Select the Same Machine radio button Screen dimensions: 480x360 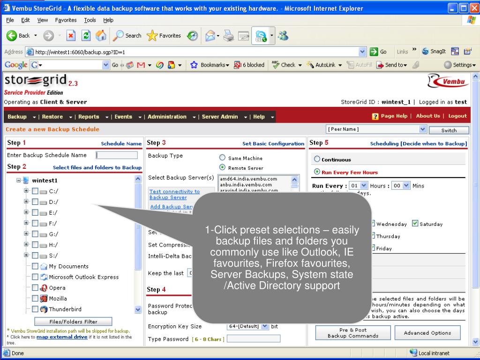coord(222,157)
